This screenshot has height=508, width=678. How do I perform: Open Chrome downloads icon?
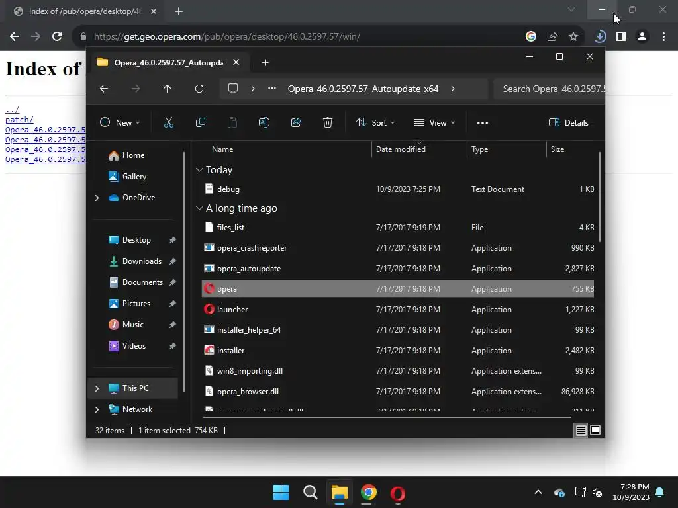[x=600, y=36]
